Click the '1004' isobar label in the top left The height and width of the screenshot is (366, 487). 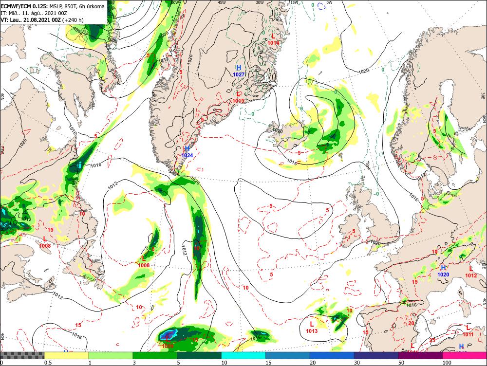(x=78, y=31)
